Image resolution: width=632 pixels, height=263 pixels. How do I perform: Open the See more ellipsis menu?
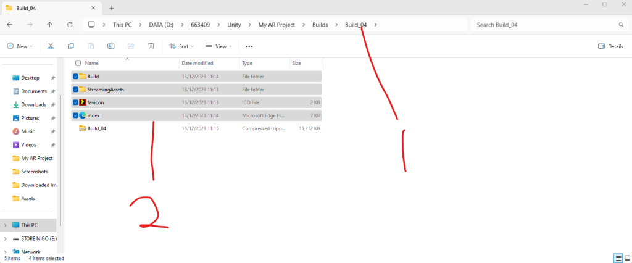coord(249,46)
